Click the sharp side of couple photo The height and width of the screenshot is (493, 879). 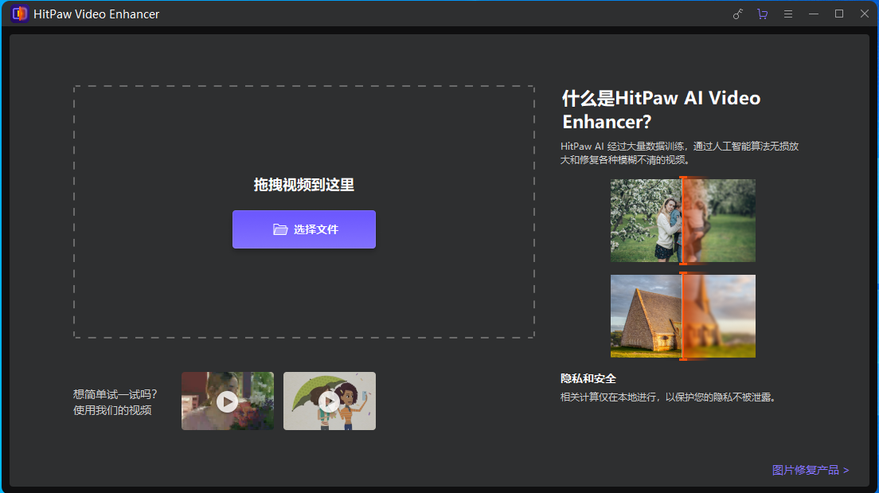[x=646, y=221]
